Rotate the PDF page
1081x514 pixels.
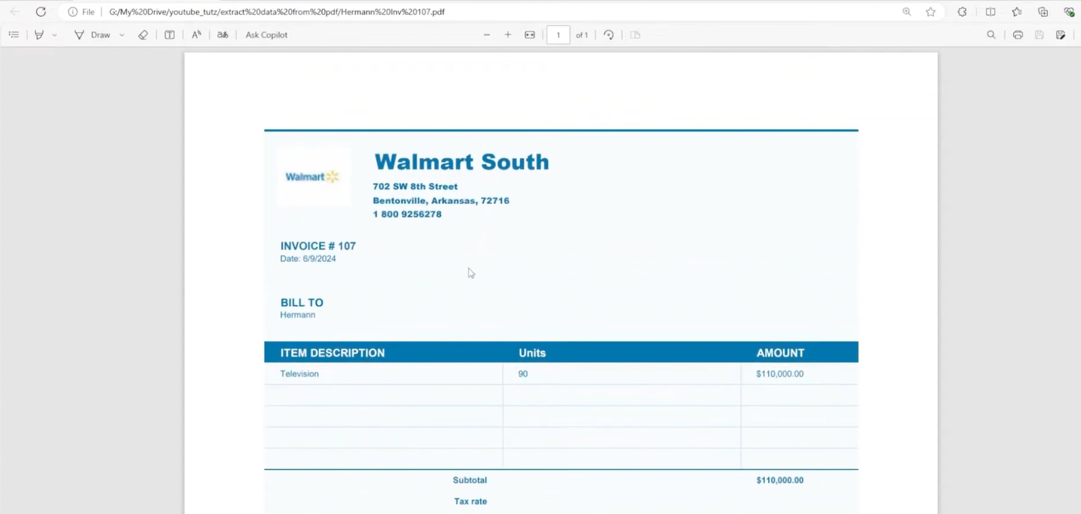[609, 34]
